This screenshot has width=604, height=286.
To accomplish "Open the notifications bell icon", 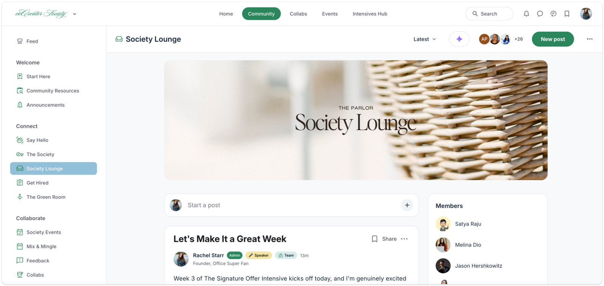I will pyautogui.click(x=526, y=14).
